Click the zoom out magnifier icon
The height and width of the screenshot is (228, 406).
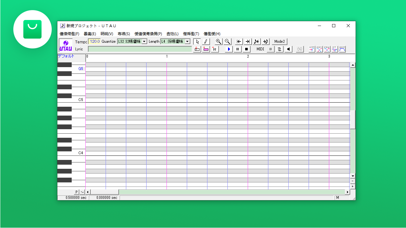(x=227, y=41)
